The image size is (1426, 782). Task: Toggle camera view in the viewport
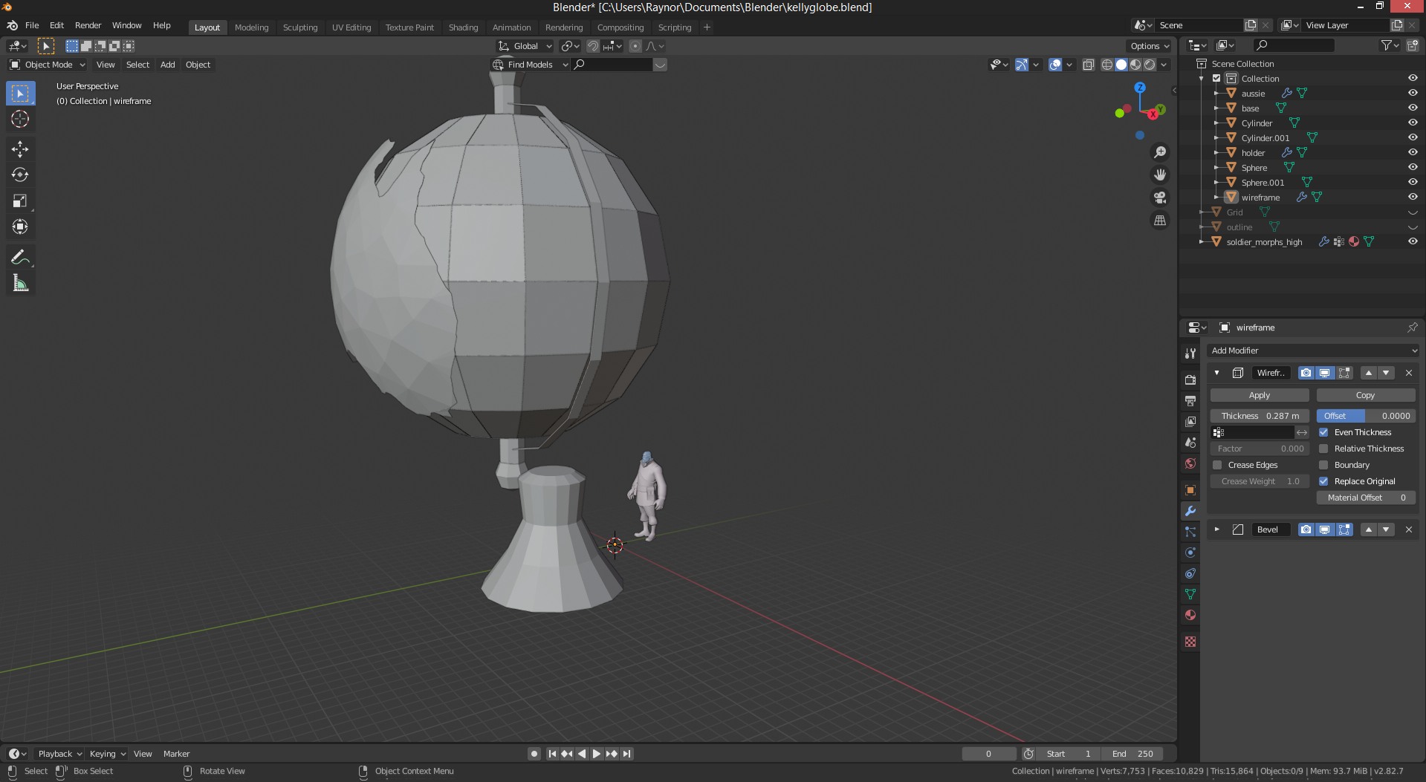[x=1159, y=198]
